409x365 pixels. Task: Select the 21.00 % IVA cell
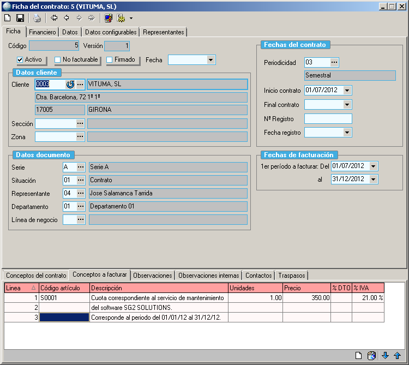[368, 298]
